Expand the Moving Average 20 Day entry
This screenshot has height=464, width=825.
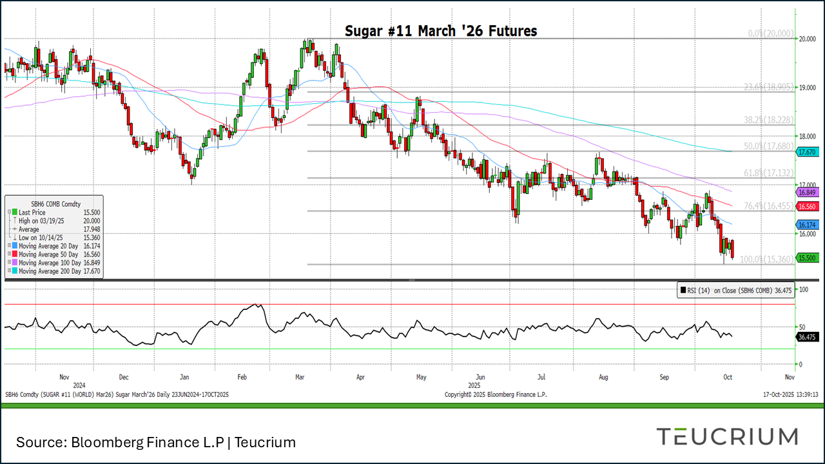click(9, 246)
